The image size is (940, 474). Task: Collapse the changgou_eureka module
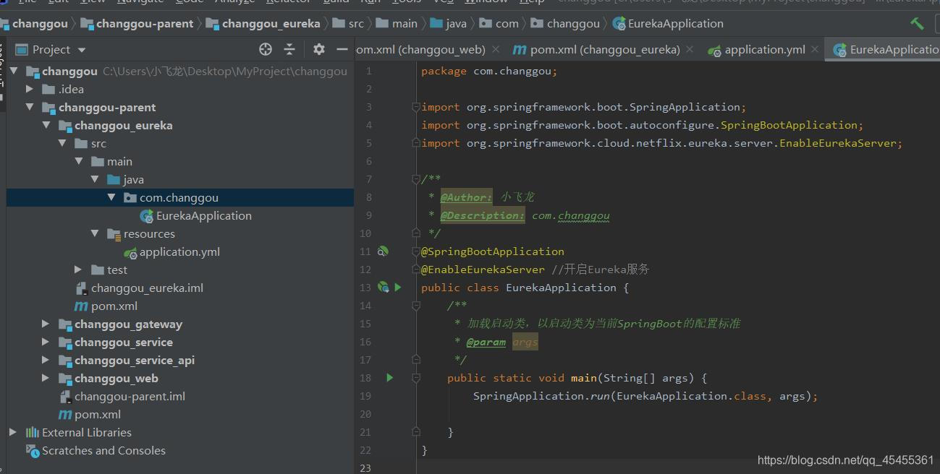pyautogui.click(x=46, y=125)
